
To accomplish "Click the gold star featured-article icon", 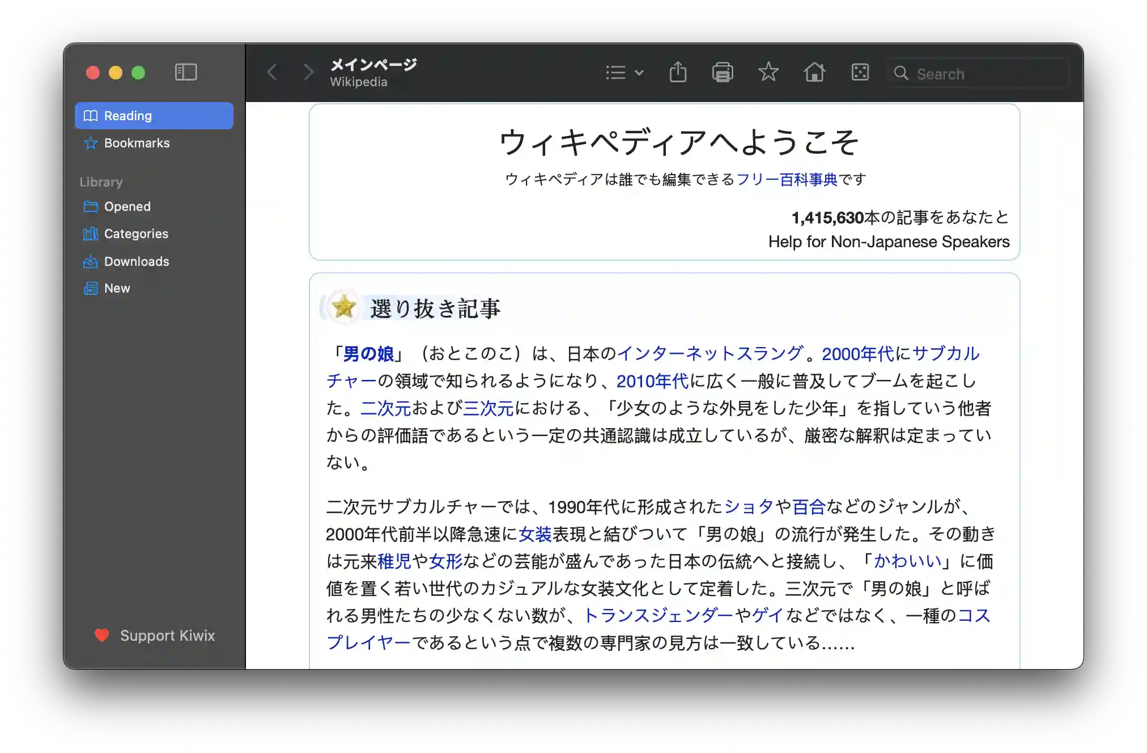I will (343, 307).
